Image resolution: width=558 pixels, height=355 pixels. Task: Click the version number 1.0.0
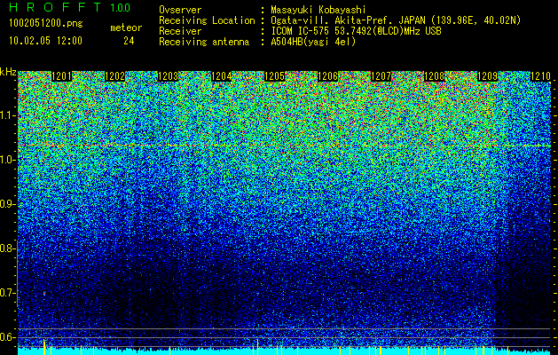tap(121, 7)
